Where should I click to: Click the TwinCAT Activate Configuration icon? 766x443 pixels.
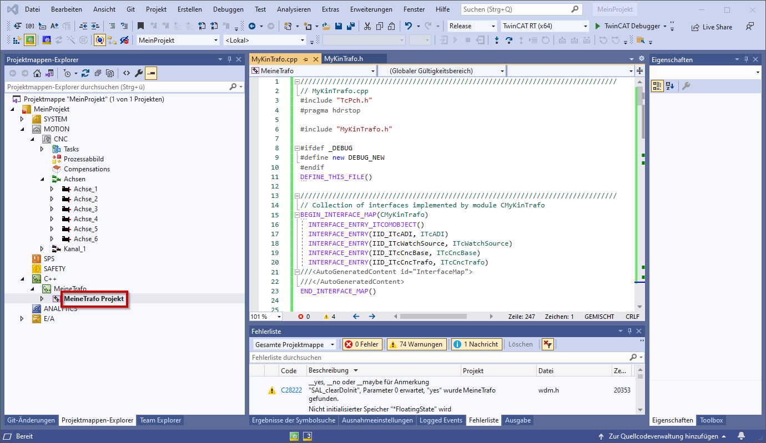click(17, 40)
